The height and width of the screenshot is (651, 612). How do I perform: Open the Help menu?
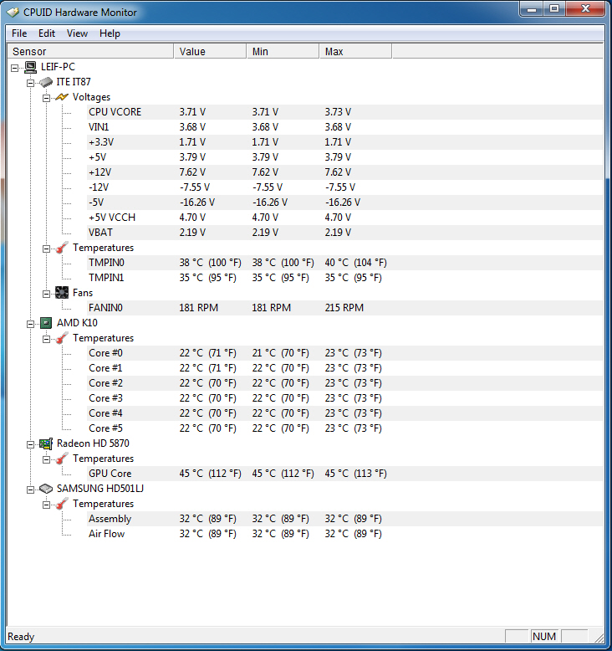point(110,33)
